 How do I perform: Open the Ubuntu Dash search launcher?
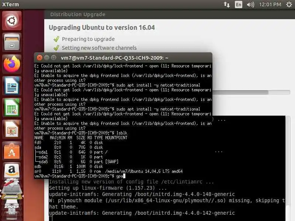click(12, 21)
